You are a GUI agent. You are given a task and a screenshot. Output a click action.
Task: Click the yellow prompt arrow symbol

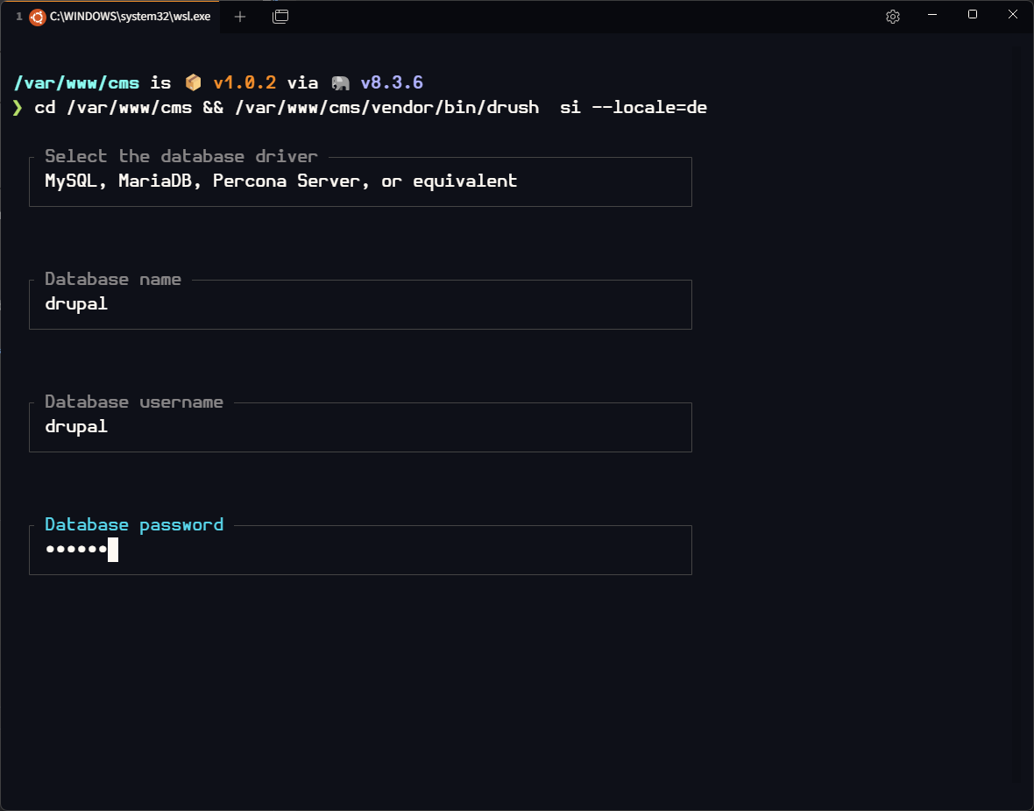point(18,108)
